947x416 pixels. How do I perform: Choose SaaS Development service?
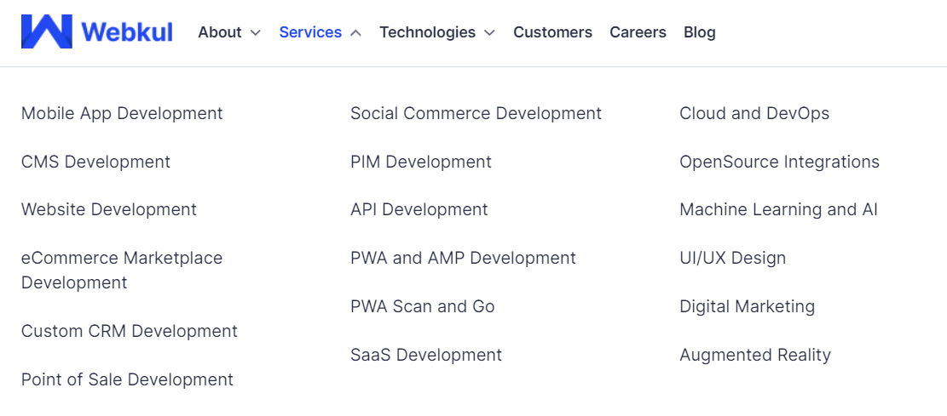(426, 355)
